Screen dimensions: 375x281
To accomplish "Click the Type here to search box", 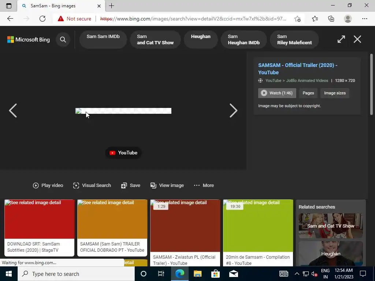I will [76, 274].
